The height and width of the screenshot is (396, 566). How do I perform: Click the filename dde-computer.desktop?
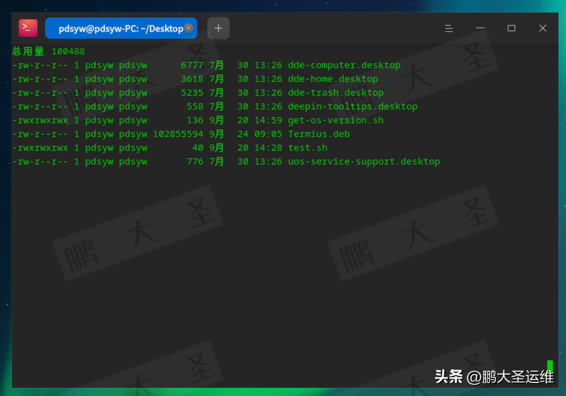click(344, 65)
